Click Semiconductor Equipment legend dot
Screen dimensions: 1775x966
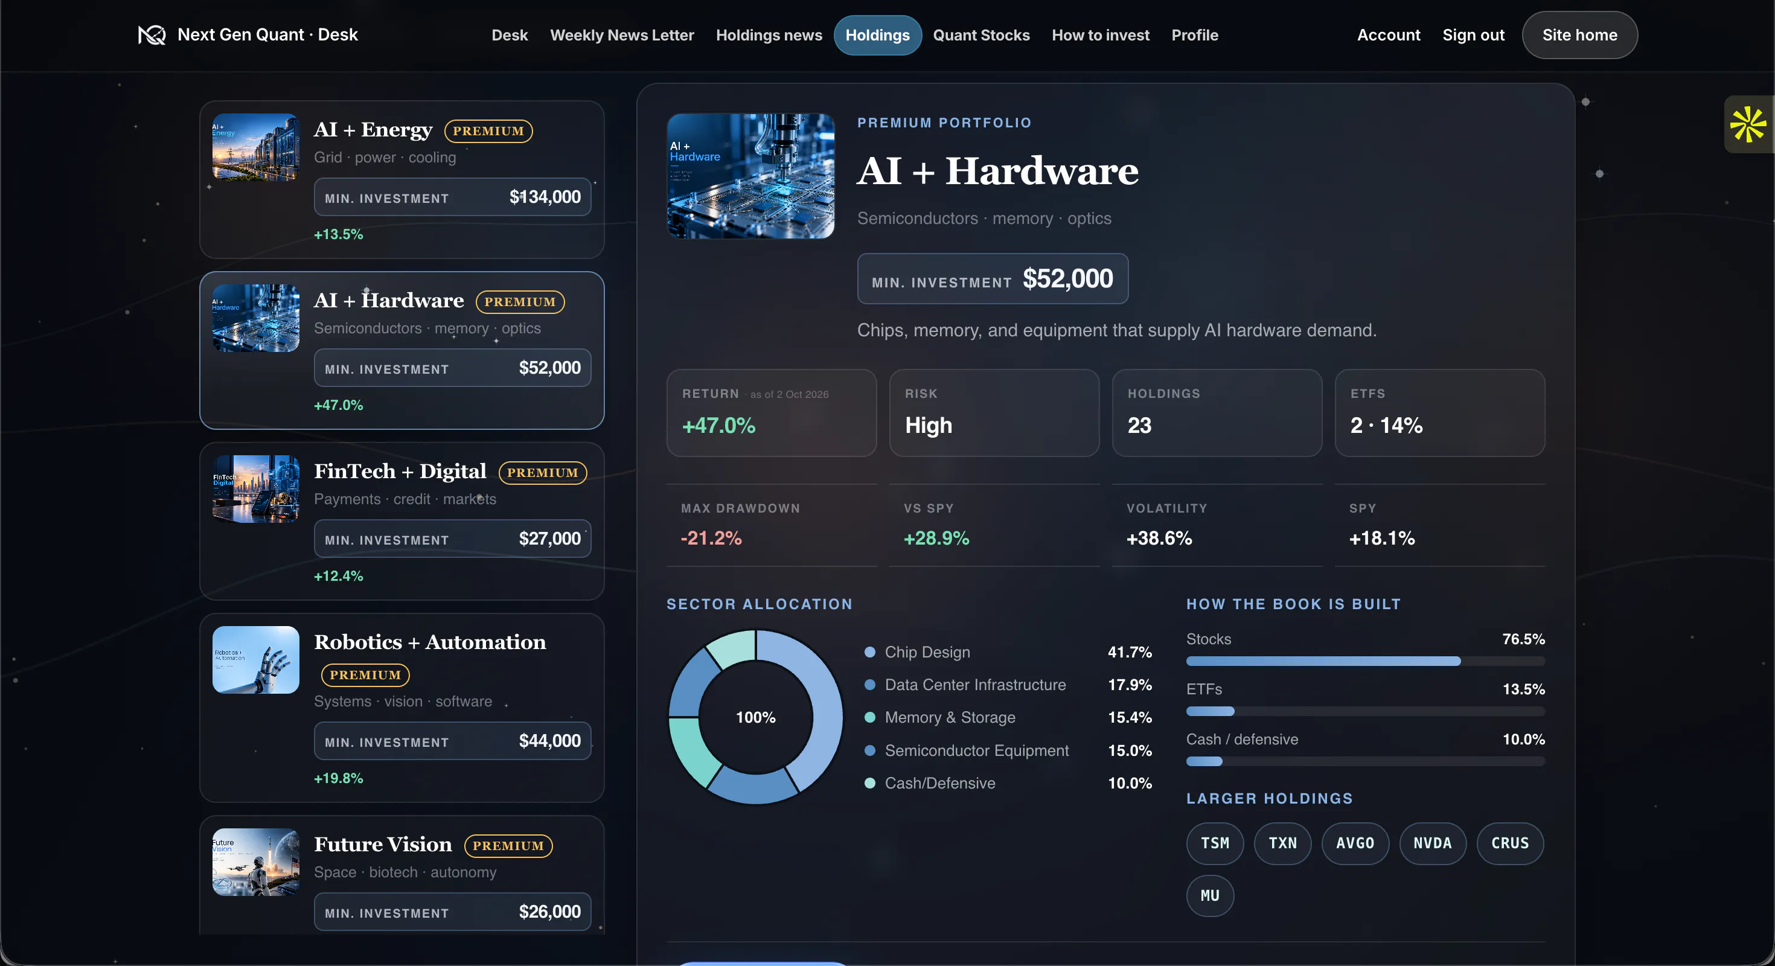point(869,750)
